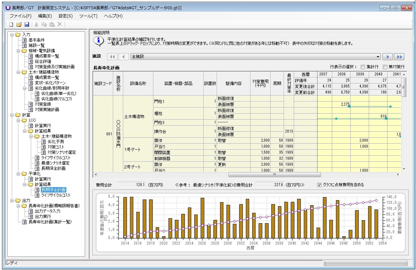
Task: Go to next facility arrow button
Action: pyautogui.click(x=388, y=56)
